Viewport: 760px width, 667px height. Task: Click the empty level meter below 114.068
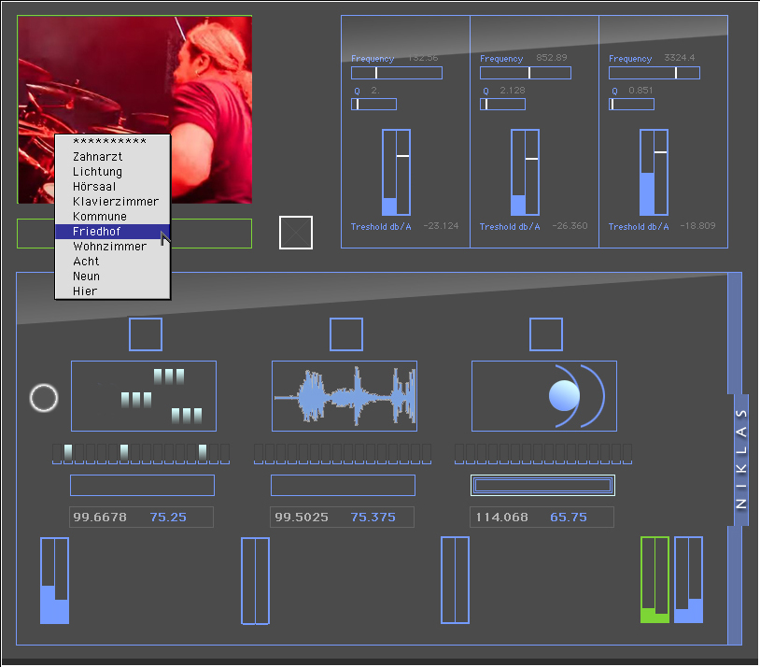tap(455, 580)
